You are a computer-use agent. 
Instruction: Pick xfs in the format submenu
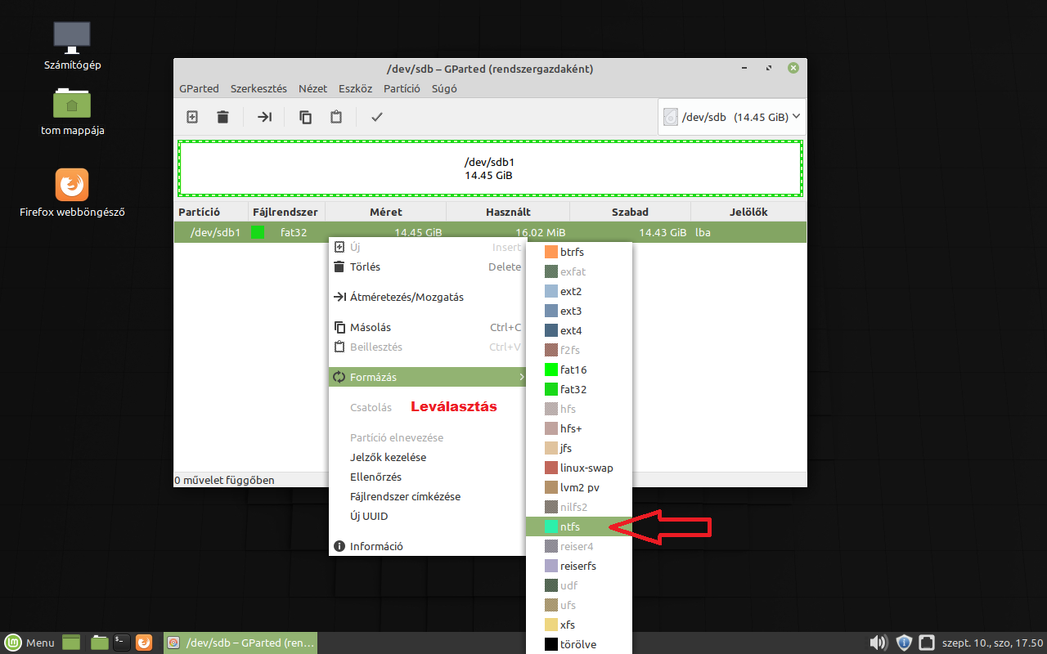[x=579, y=625]
